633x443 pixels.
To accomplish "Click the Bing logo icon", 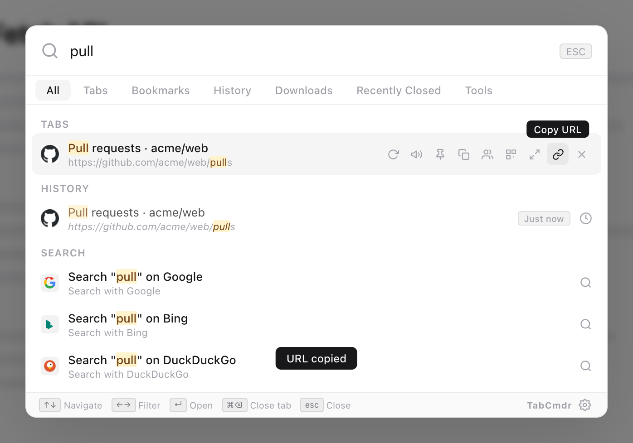I will click(50, 324).
